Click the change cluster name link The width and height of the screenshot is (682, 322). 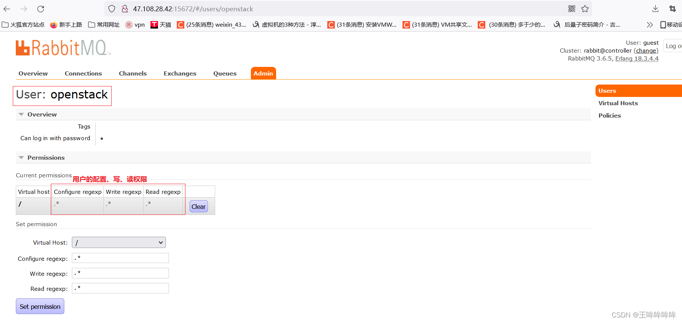click(x=646, y=51)
